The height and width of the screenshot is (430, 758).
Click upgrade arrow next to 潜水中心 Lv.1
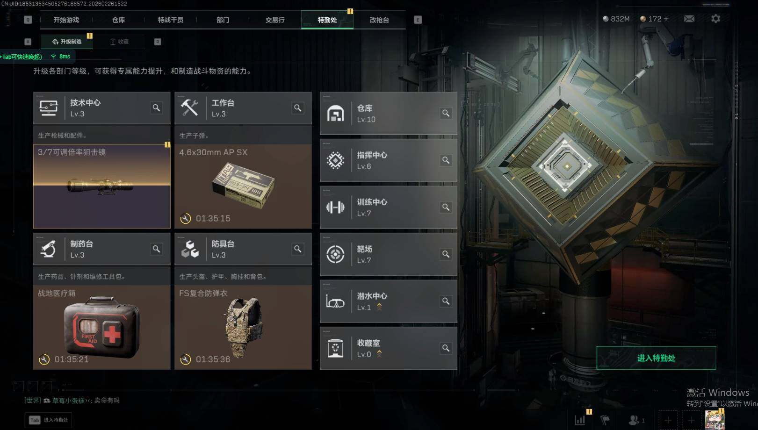(379, 307)
